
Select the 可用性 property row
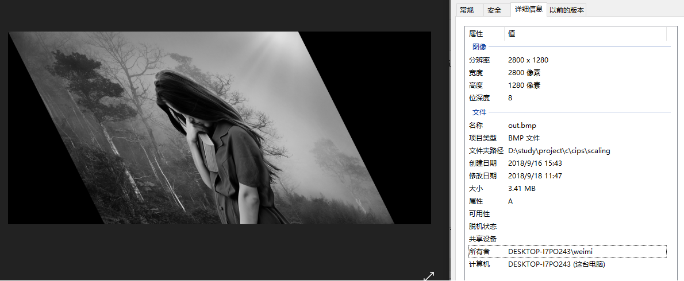coord(567,214)
